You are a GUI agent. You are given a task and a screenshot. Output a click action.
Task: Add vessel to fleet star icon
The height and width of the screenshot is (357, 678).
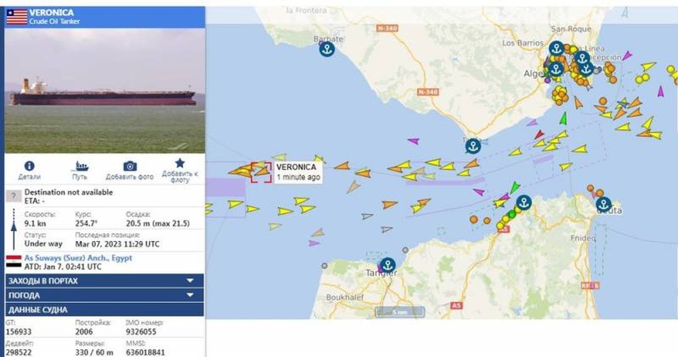pos(180,163)
